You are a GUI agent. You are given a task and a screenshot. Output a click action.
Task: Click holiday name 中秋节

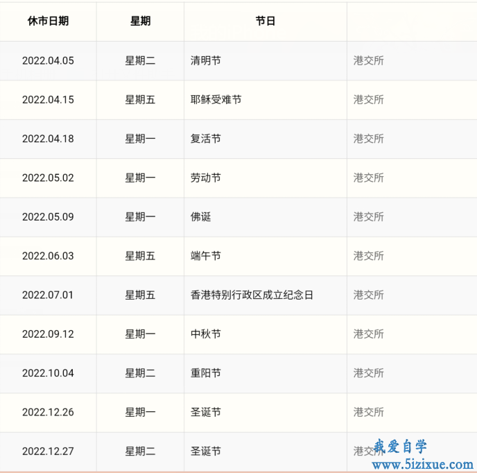click(x=206, y=334)
